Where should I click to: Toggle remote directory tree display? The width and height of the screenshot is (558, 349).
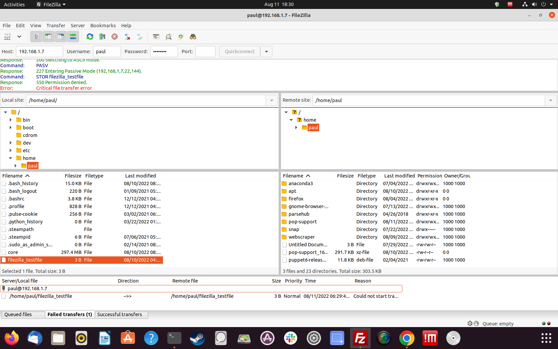[x=61, y=37]
